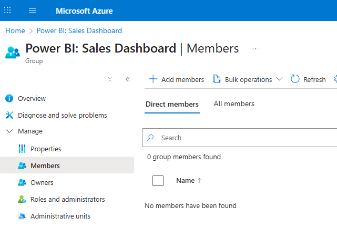This screenshot has width=337, height=228.
Task: Go to Home breadcrumb
Action: [x=15, y=30]
